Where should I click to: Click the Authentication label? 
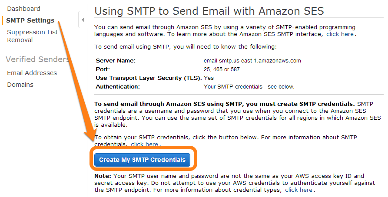pos(118,86)
